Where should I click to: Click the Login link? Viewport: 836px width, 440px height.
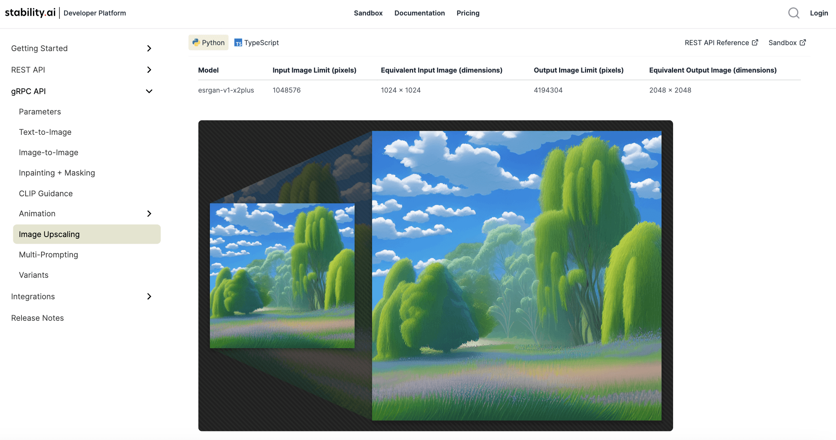(819, 13)
